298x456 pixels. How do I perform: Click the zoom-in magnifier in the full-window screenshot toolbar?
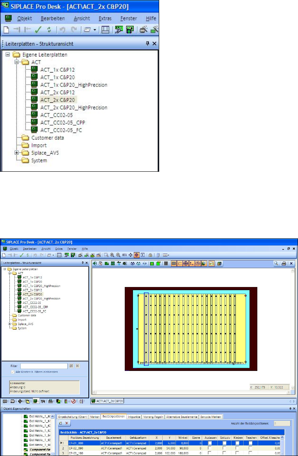pyautogui.click(x=112, y=255)
